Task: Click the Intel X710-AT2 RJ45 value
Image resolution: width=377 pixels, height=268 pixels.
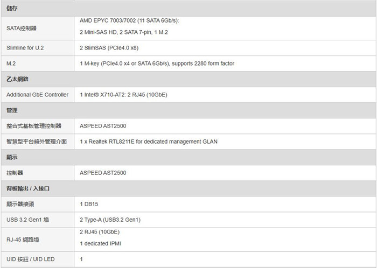Action: 123,95
